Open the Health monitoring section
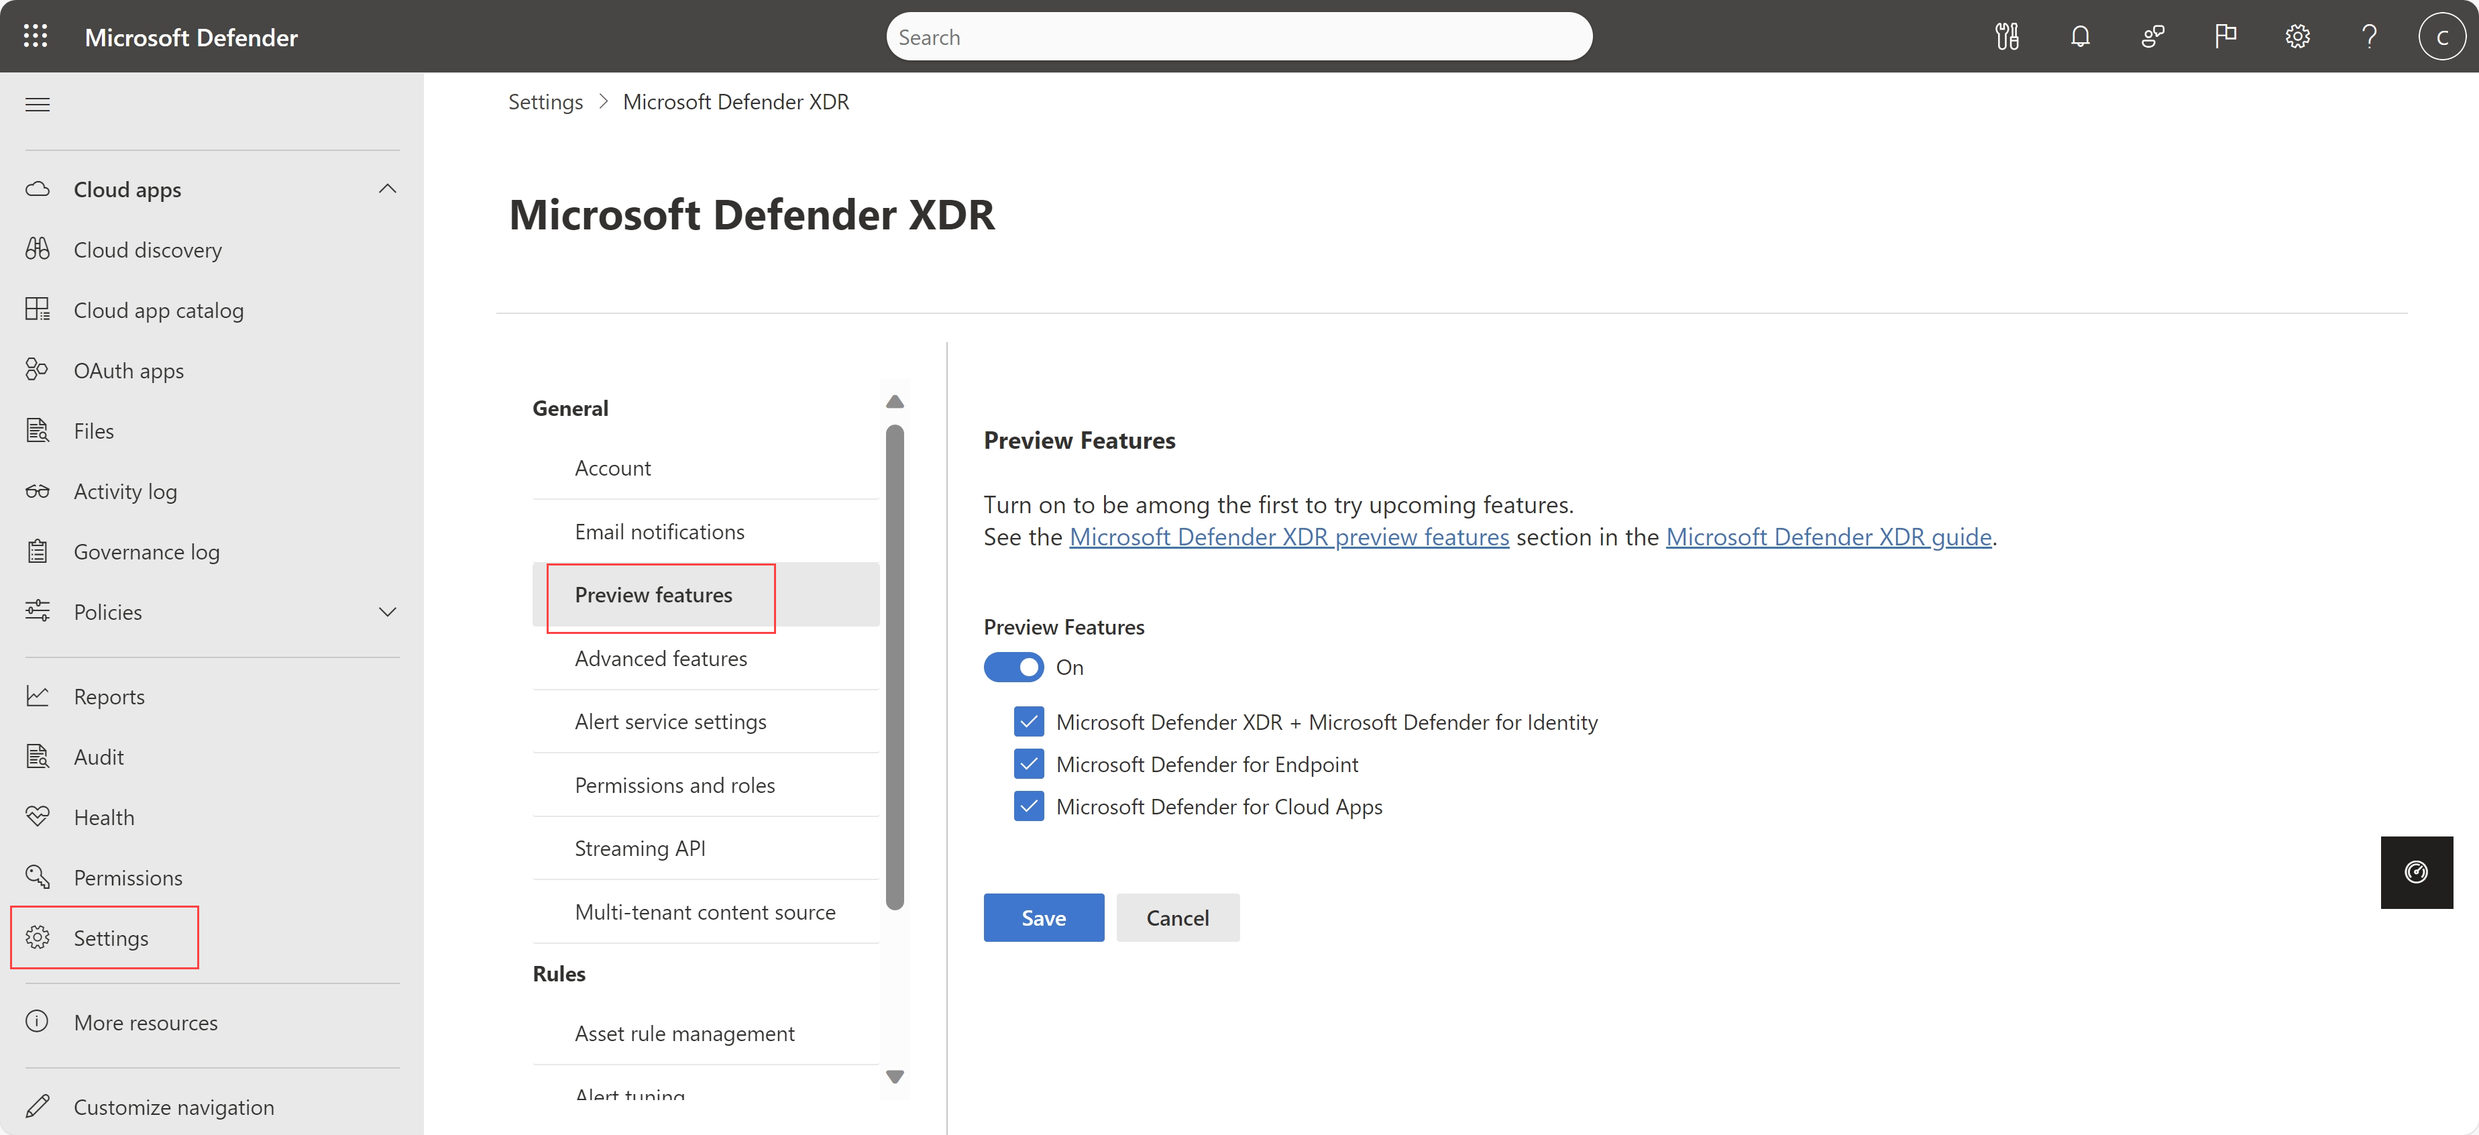Image resolution: width=2479 pixels, height=1135 pixels. [103, 817]
